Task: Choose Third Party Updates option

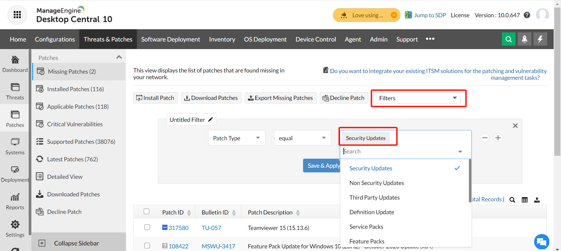Action: [405, 198]
